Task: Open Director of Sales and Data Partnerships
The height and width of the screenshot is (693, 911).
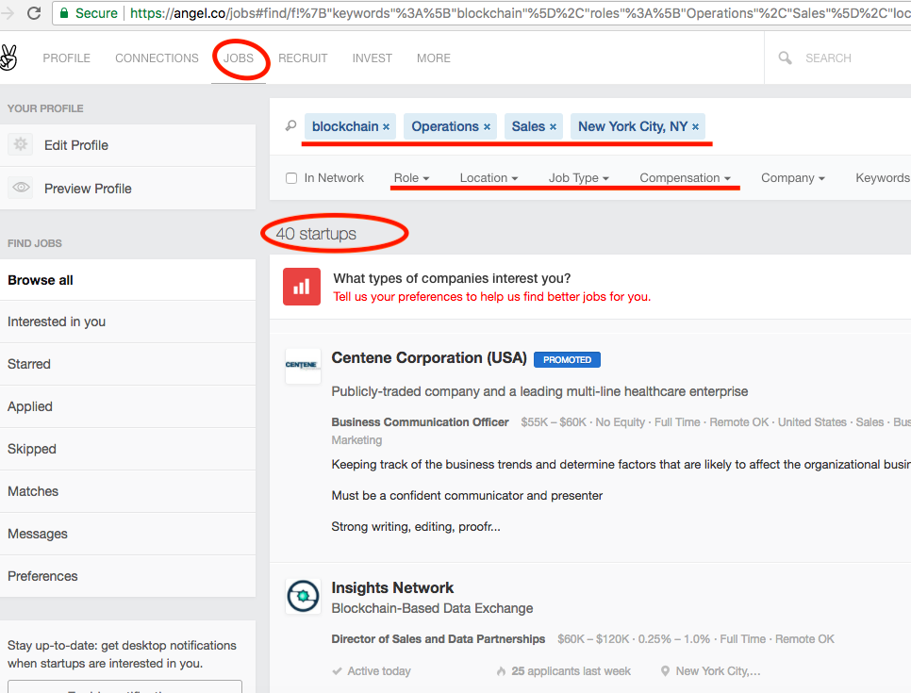Action: [439, 639]
